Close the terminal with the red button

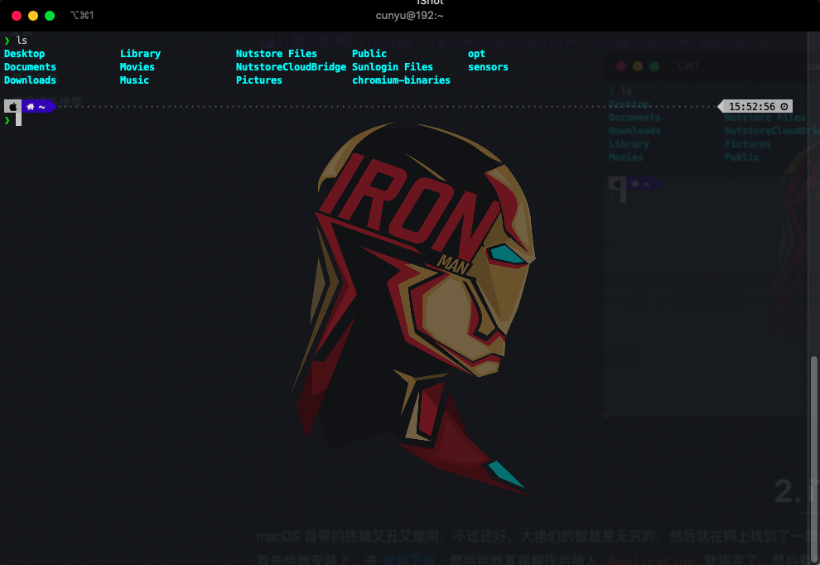click(17, 16)
